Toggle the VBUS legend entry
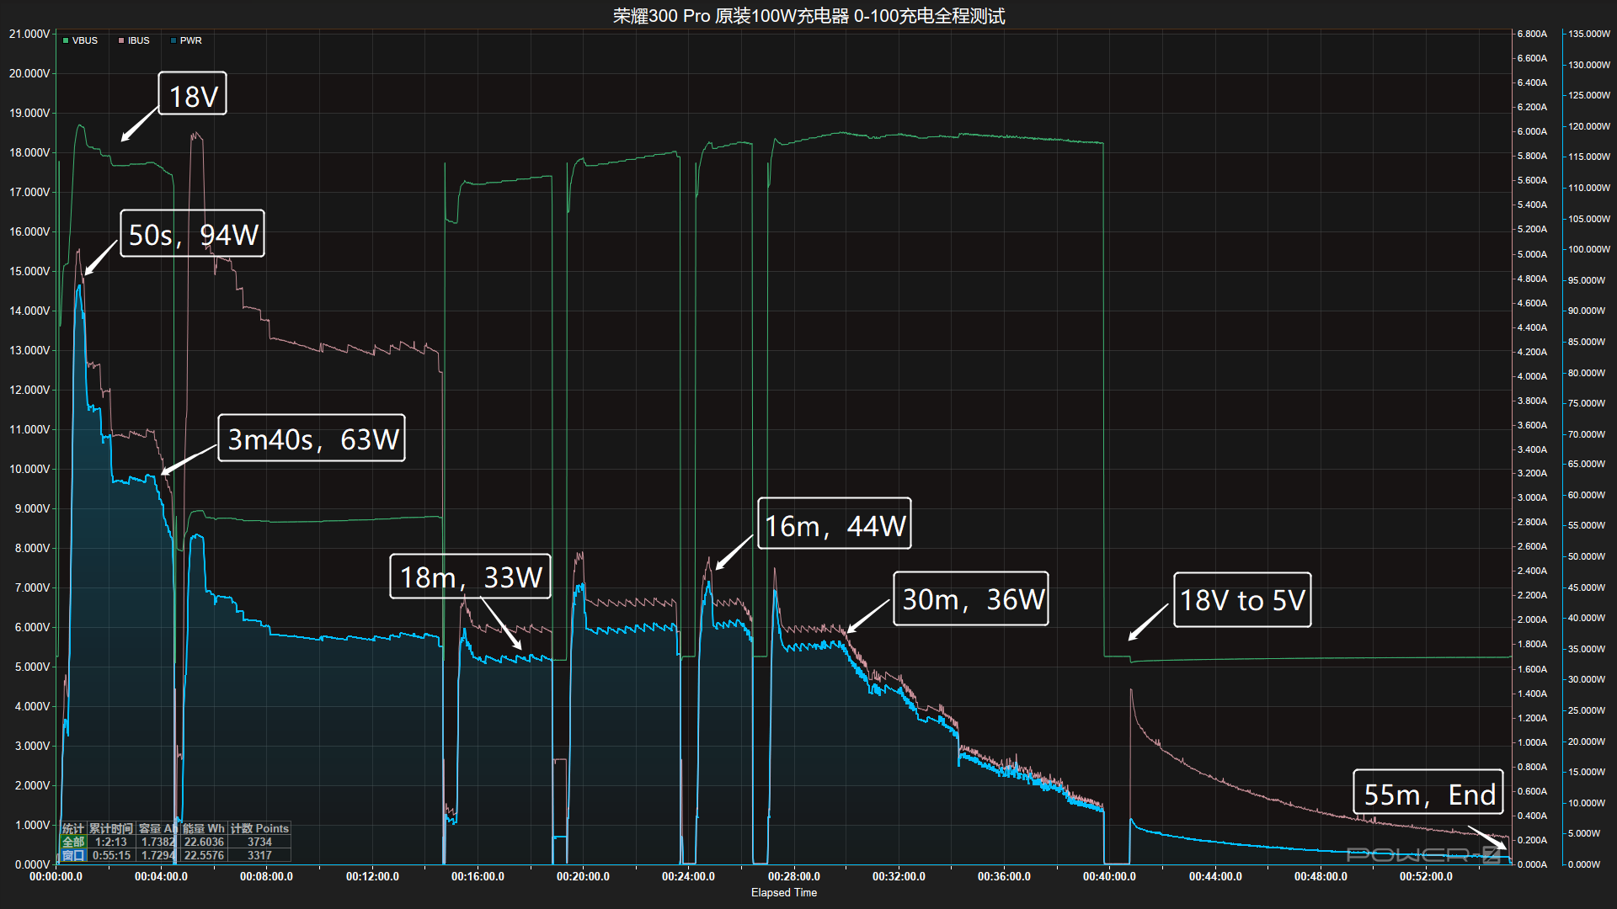Screen dimensions: 1617x909 coord(81,40)
